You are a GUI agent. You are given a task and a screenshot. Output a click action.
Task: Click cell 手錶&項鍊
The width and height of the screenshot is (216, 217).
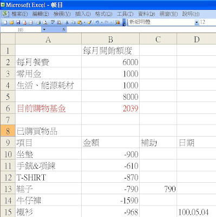click(48, 165)
